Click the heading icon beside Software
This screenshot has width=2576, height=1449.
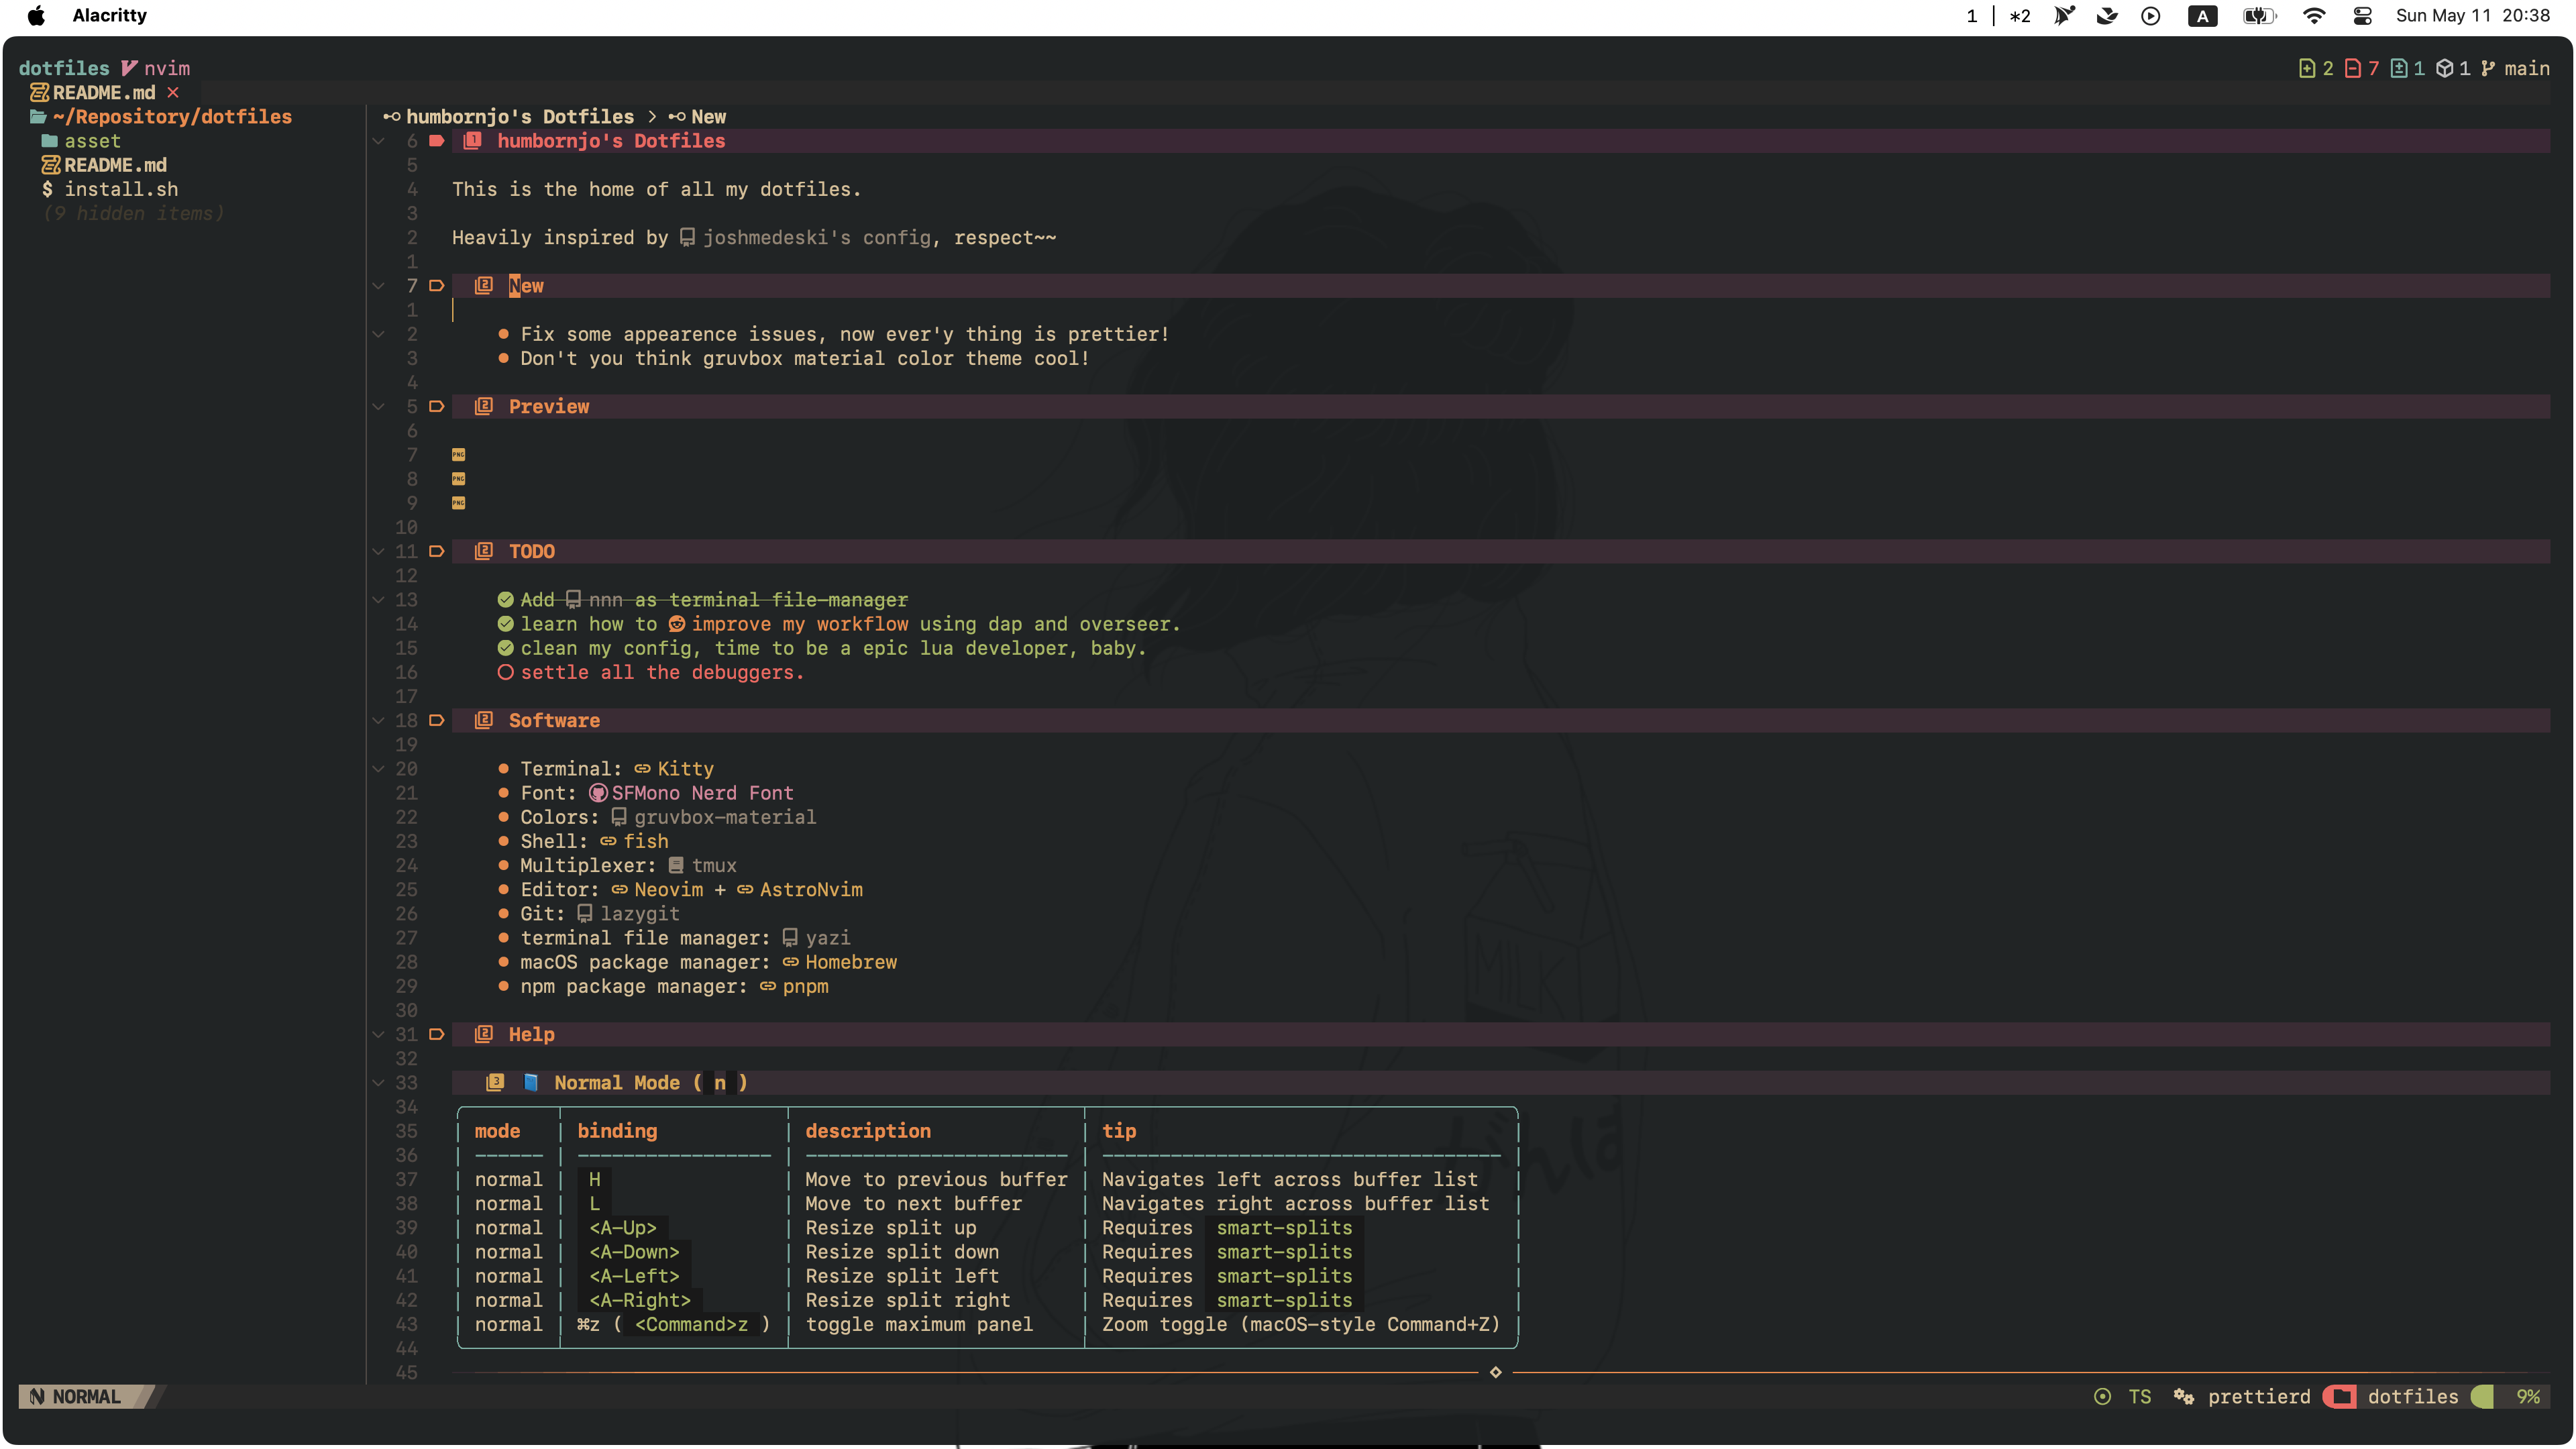484,720
